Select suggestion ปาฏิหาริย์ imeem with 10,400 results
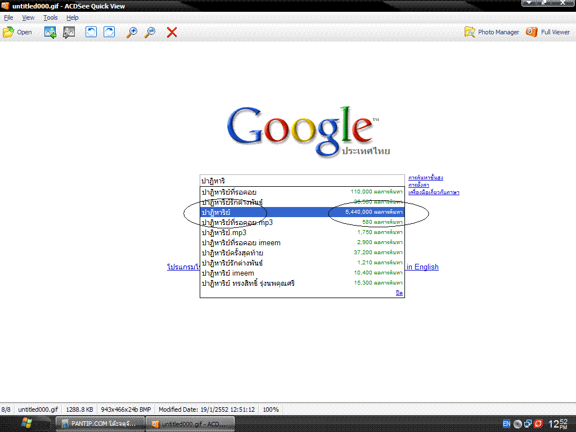Screen dimensions: 576x432 point(302,273)
